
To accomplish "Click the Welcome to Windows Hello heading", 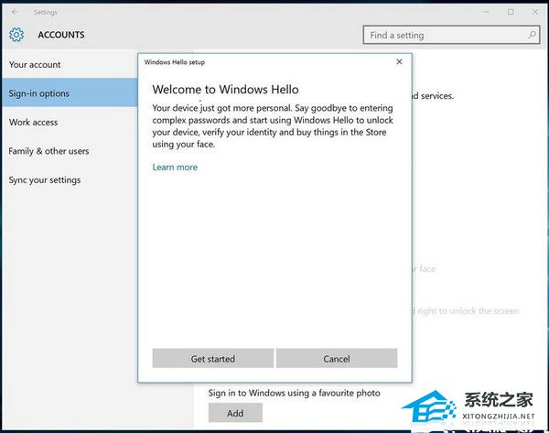I will (x=225, y=90).
